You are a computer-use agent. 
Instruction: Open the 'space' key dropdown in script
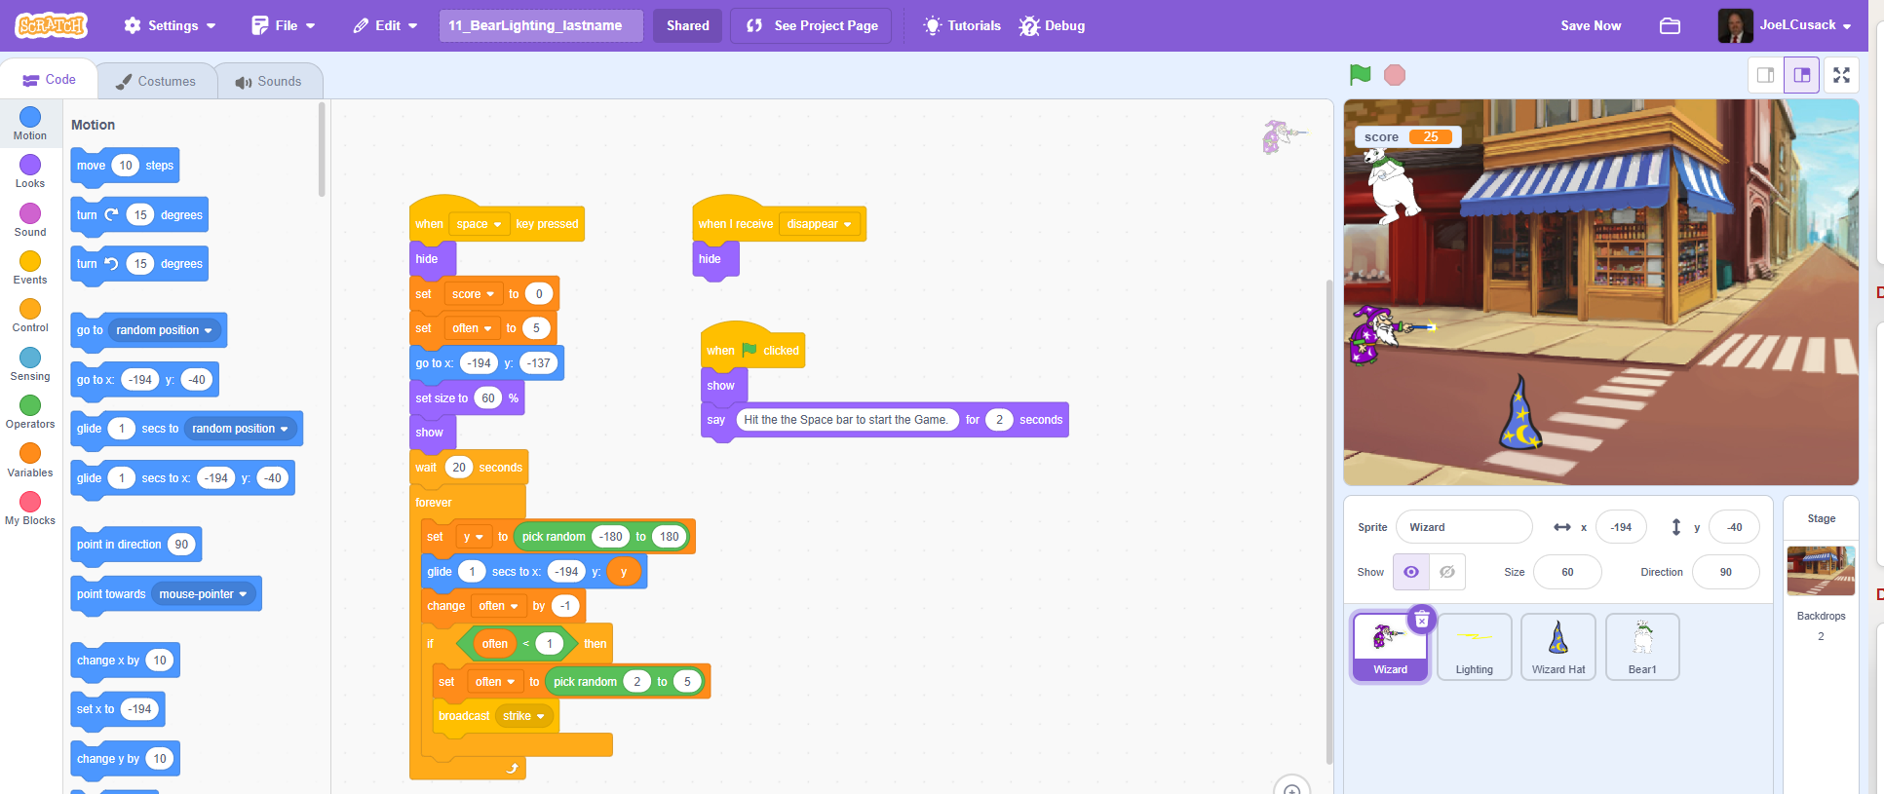[x=479, y=224]
